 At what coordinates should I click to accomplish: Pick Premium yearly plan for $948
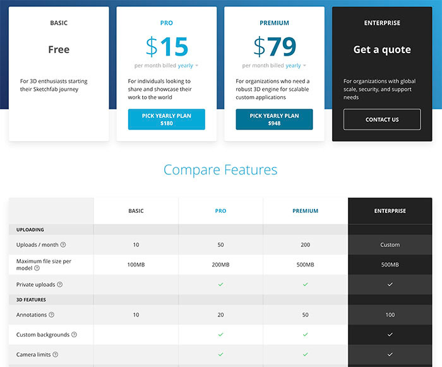(274, 119)
